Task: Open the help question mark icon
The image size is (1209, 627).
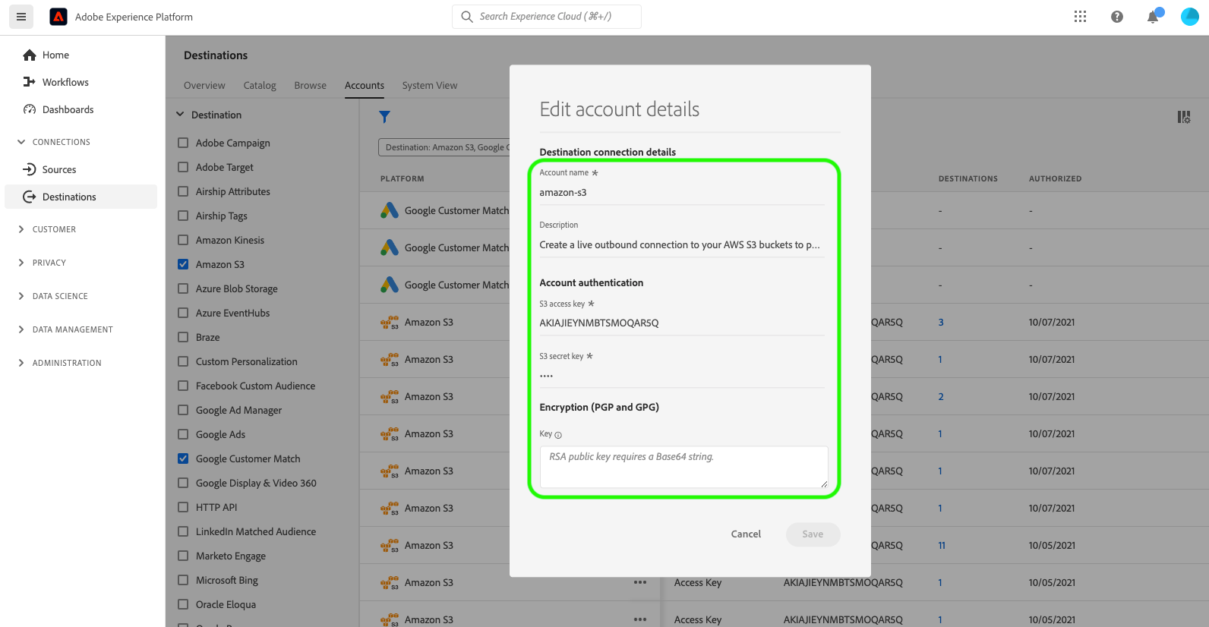Action: 1116,17
